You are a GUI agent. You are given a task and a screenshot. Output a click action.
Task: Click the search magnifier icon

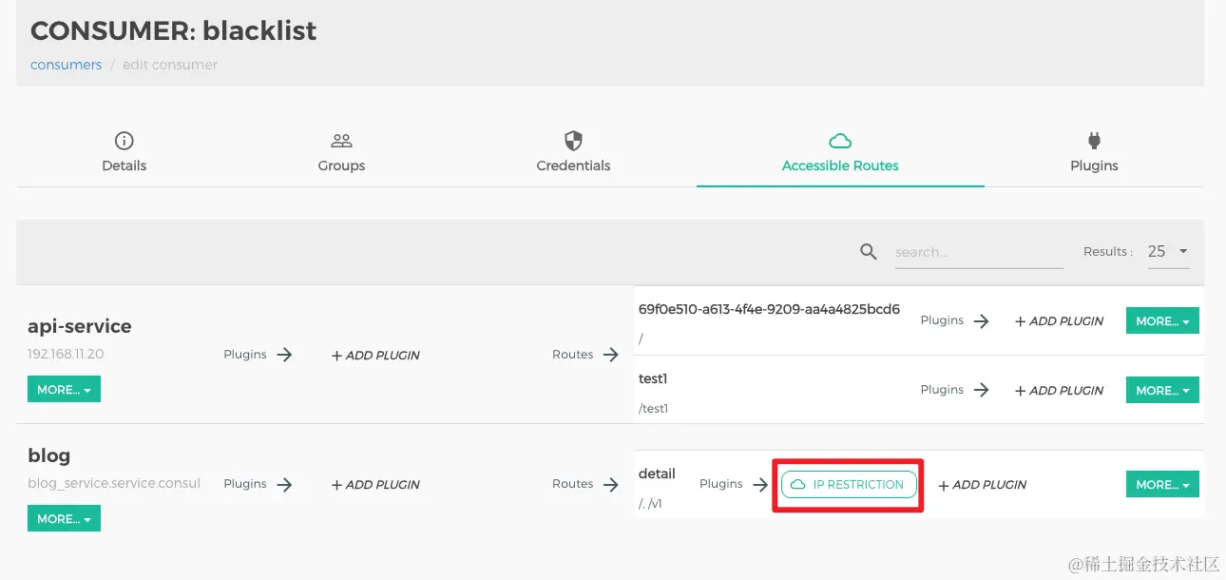868,251
